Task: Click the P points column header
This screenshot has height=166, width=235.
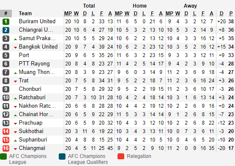Action: tap(231, 14)
